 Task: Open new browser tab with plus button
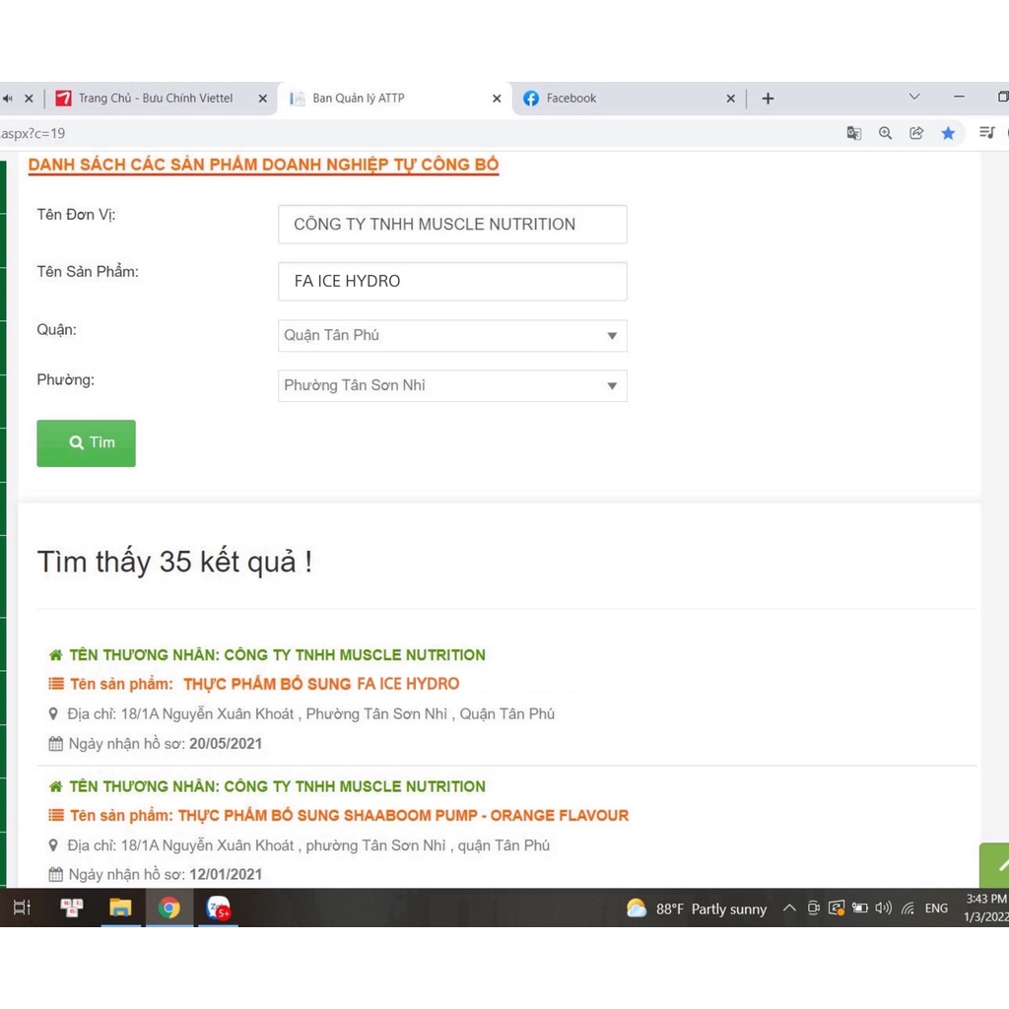(x=769, y=99)
